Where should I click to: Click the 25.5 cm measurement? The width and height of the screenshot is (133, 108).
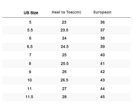[x=65, y=63]
